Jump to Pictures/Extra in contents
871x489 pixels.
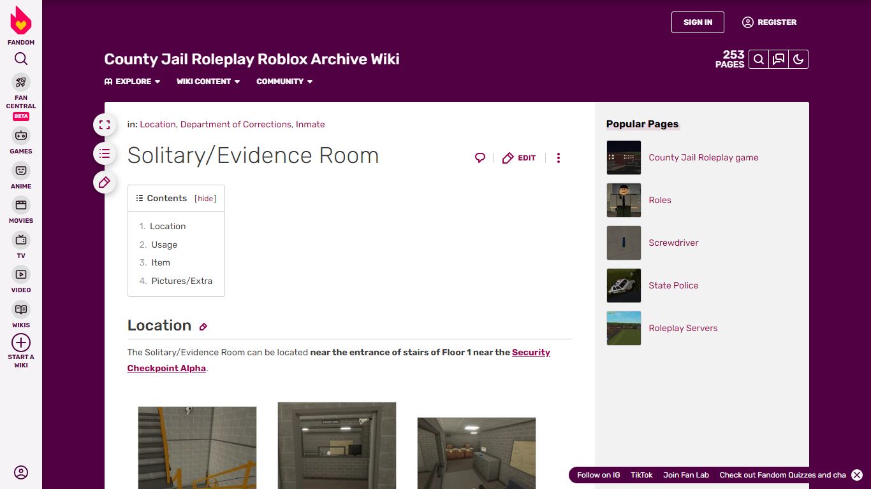182,281
